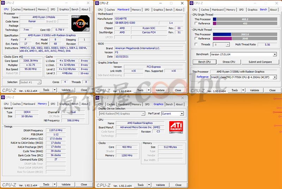The width and height of the screenshot is (282, 189).
Task: Open the Tools dropdown arrow in the CPU window
Action: [x=55, y=90]
